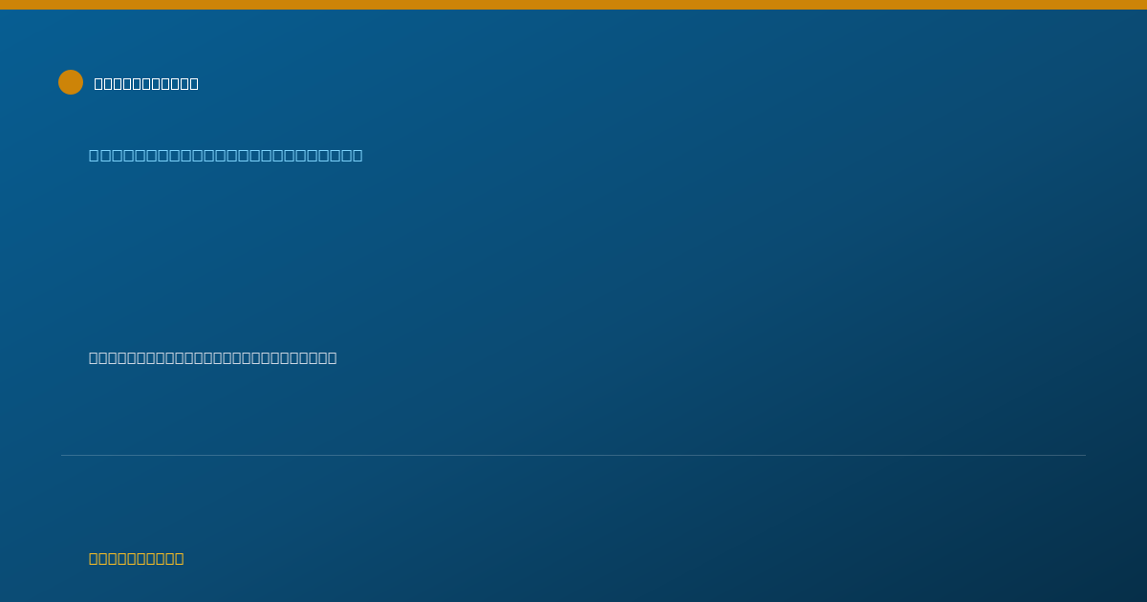
Task: Click the last character of white header text
Action: (x=194, y=83)
